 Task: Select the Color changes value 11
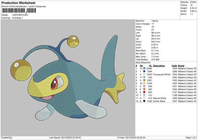pos(152,24)
